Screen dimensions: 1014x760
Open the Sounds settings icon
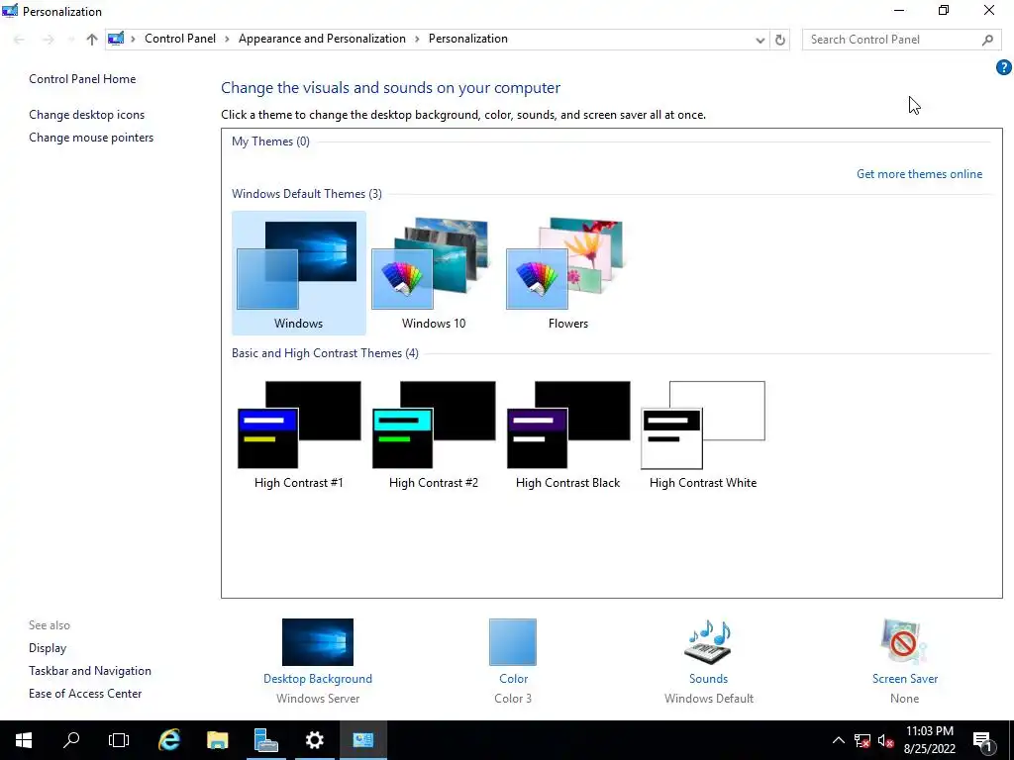(x=708, y=641)
